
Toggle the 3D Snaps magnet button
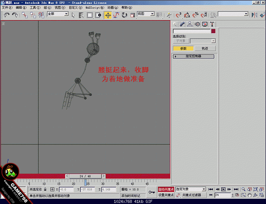[178, 15]
